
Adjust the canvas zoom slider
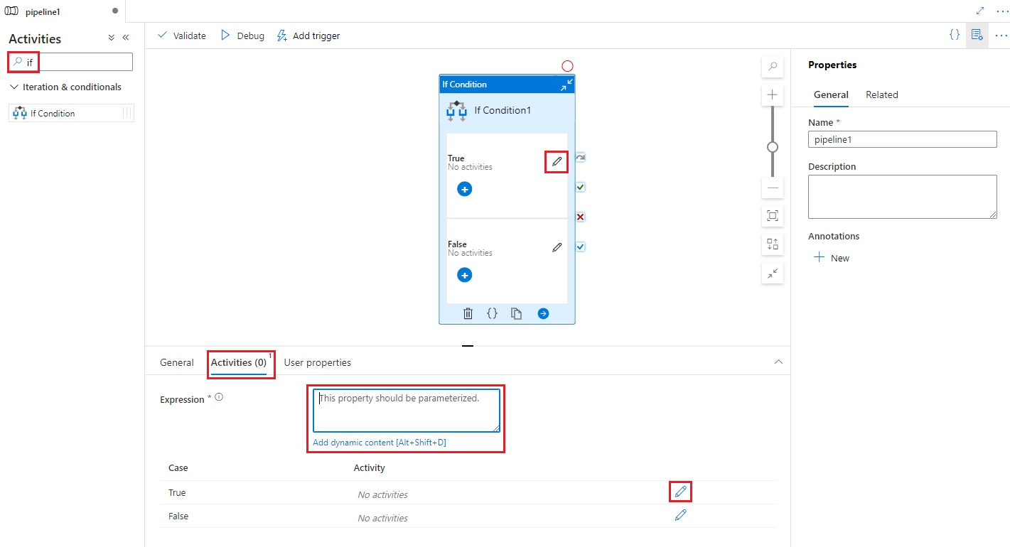pyautogui.click(x=773, y=148)
